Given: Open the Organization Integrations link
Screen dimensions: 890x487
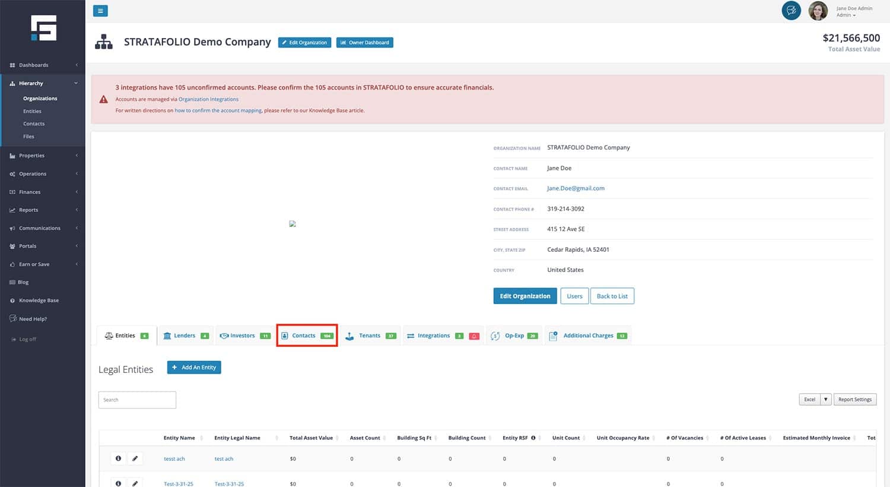Looking at the screenshot, I should point(208,99).
